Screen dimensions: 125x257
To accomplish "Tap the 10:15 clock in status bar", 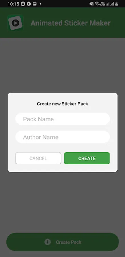I will coord(13,4).
